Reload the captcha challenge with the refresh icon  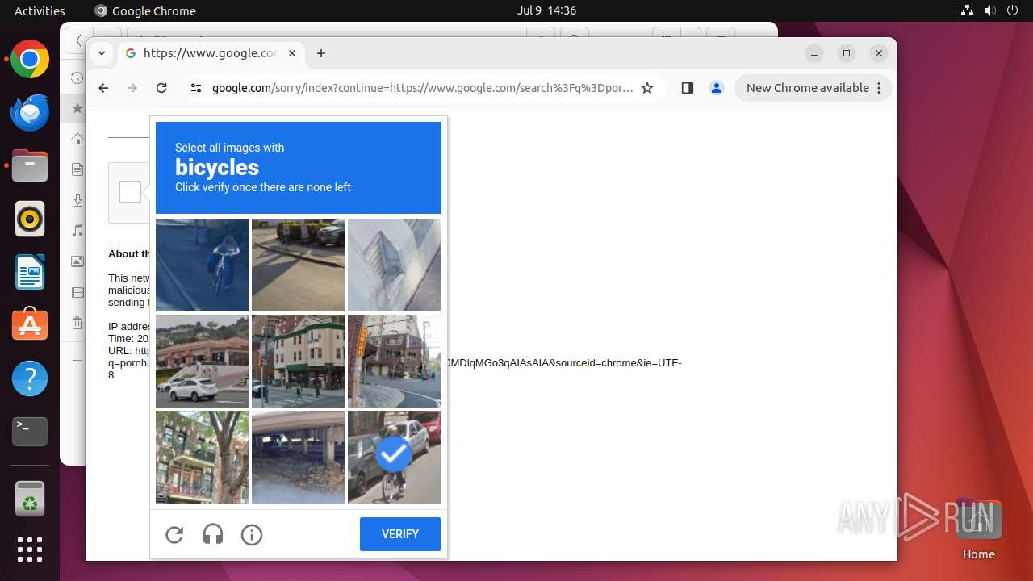point(174,534)
